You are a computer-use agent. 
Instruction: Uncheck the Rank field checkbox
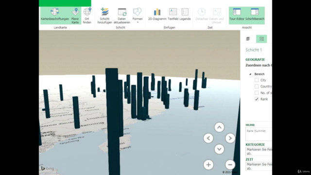(x=257, y=99)
